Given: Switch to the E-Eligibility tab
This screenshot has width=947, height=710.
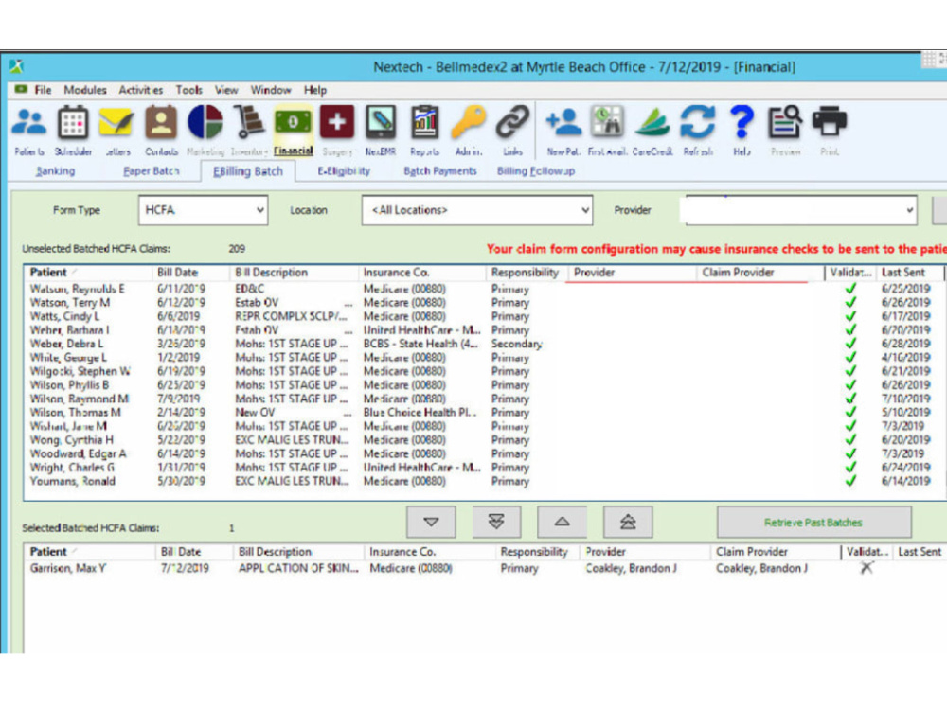Looking at the screenshot, I should tap(344, 170).
